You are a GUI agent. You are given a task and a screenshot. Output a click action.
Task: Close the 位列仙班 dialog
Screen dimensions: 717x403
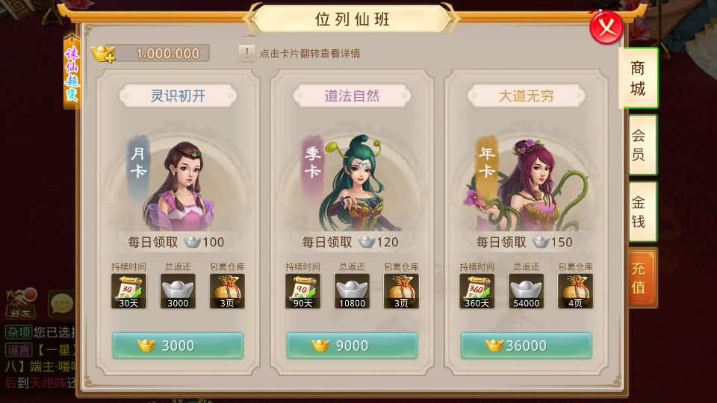coord(606,28)
